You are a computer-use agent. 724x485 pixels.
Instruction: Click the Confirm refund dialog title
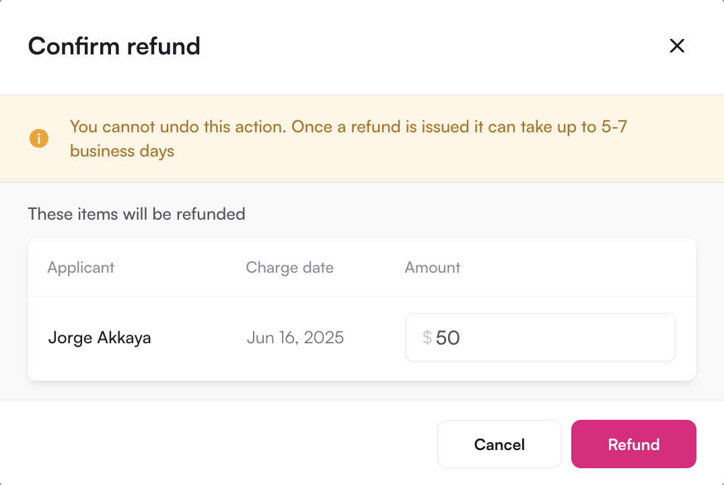(x=114, y=46)
